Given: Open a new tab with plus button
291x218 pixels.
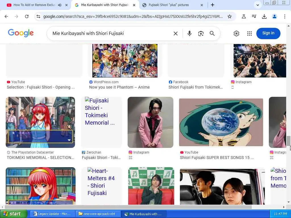Looking at the screenshot, I should [213, 5].
